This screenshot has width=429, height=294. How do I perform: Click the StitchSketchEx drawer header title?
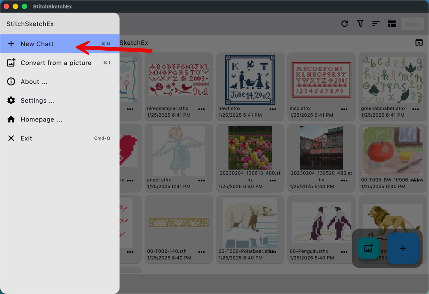click(x=30, y=24)
